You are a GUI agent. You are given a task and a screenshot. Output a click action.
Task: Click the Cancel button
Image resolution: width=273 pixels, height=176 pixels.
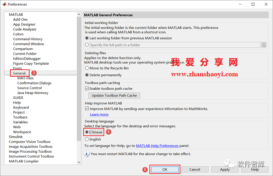point(195,170)
